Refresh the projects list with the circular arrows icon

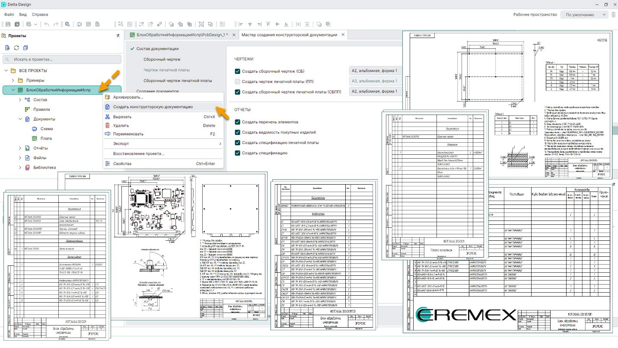[x=16, y=48]
